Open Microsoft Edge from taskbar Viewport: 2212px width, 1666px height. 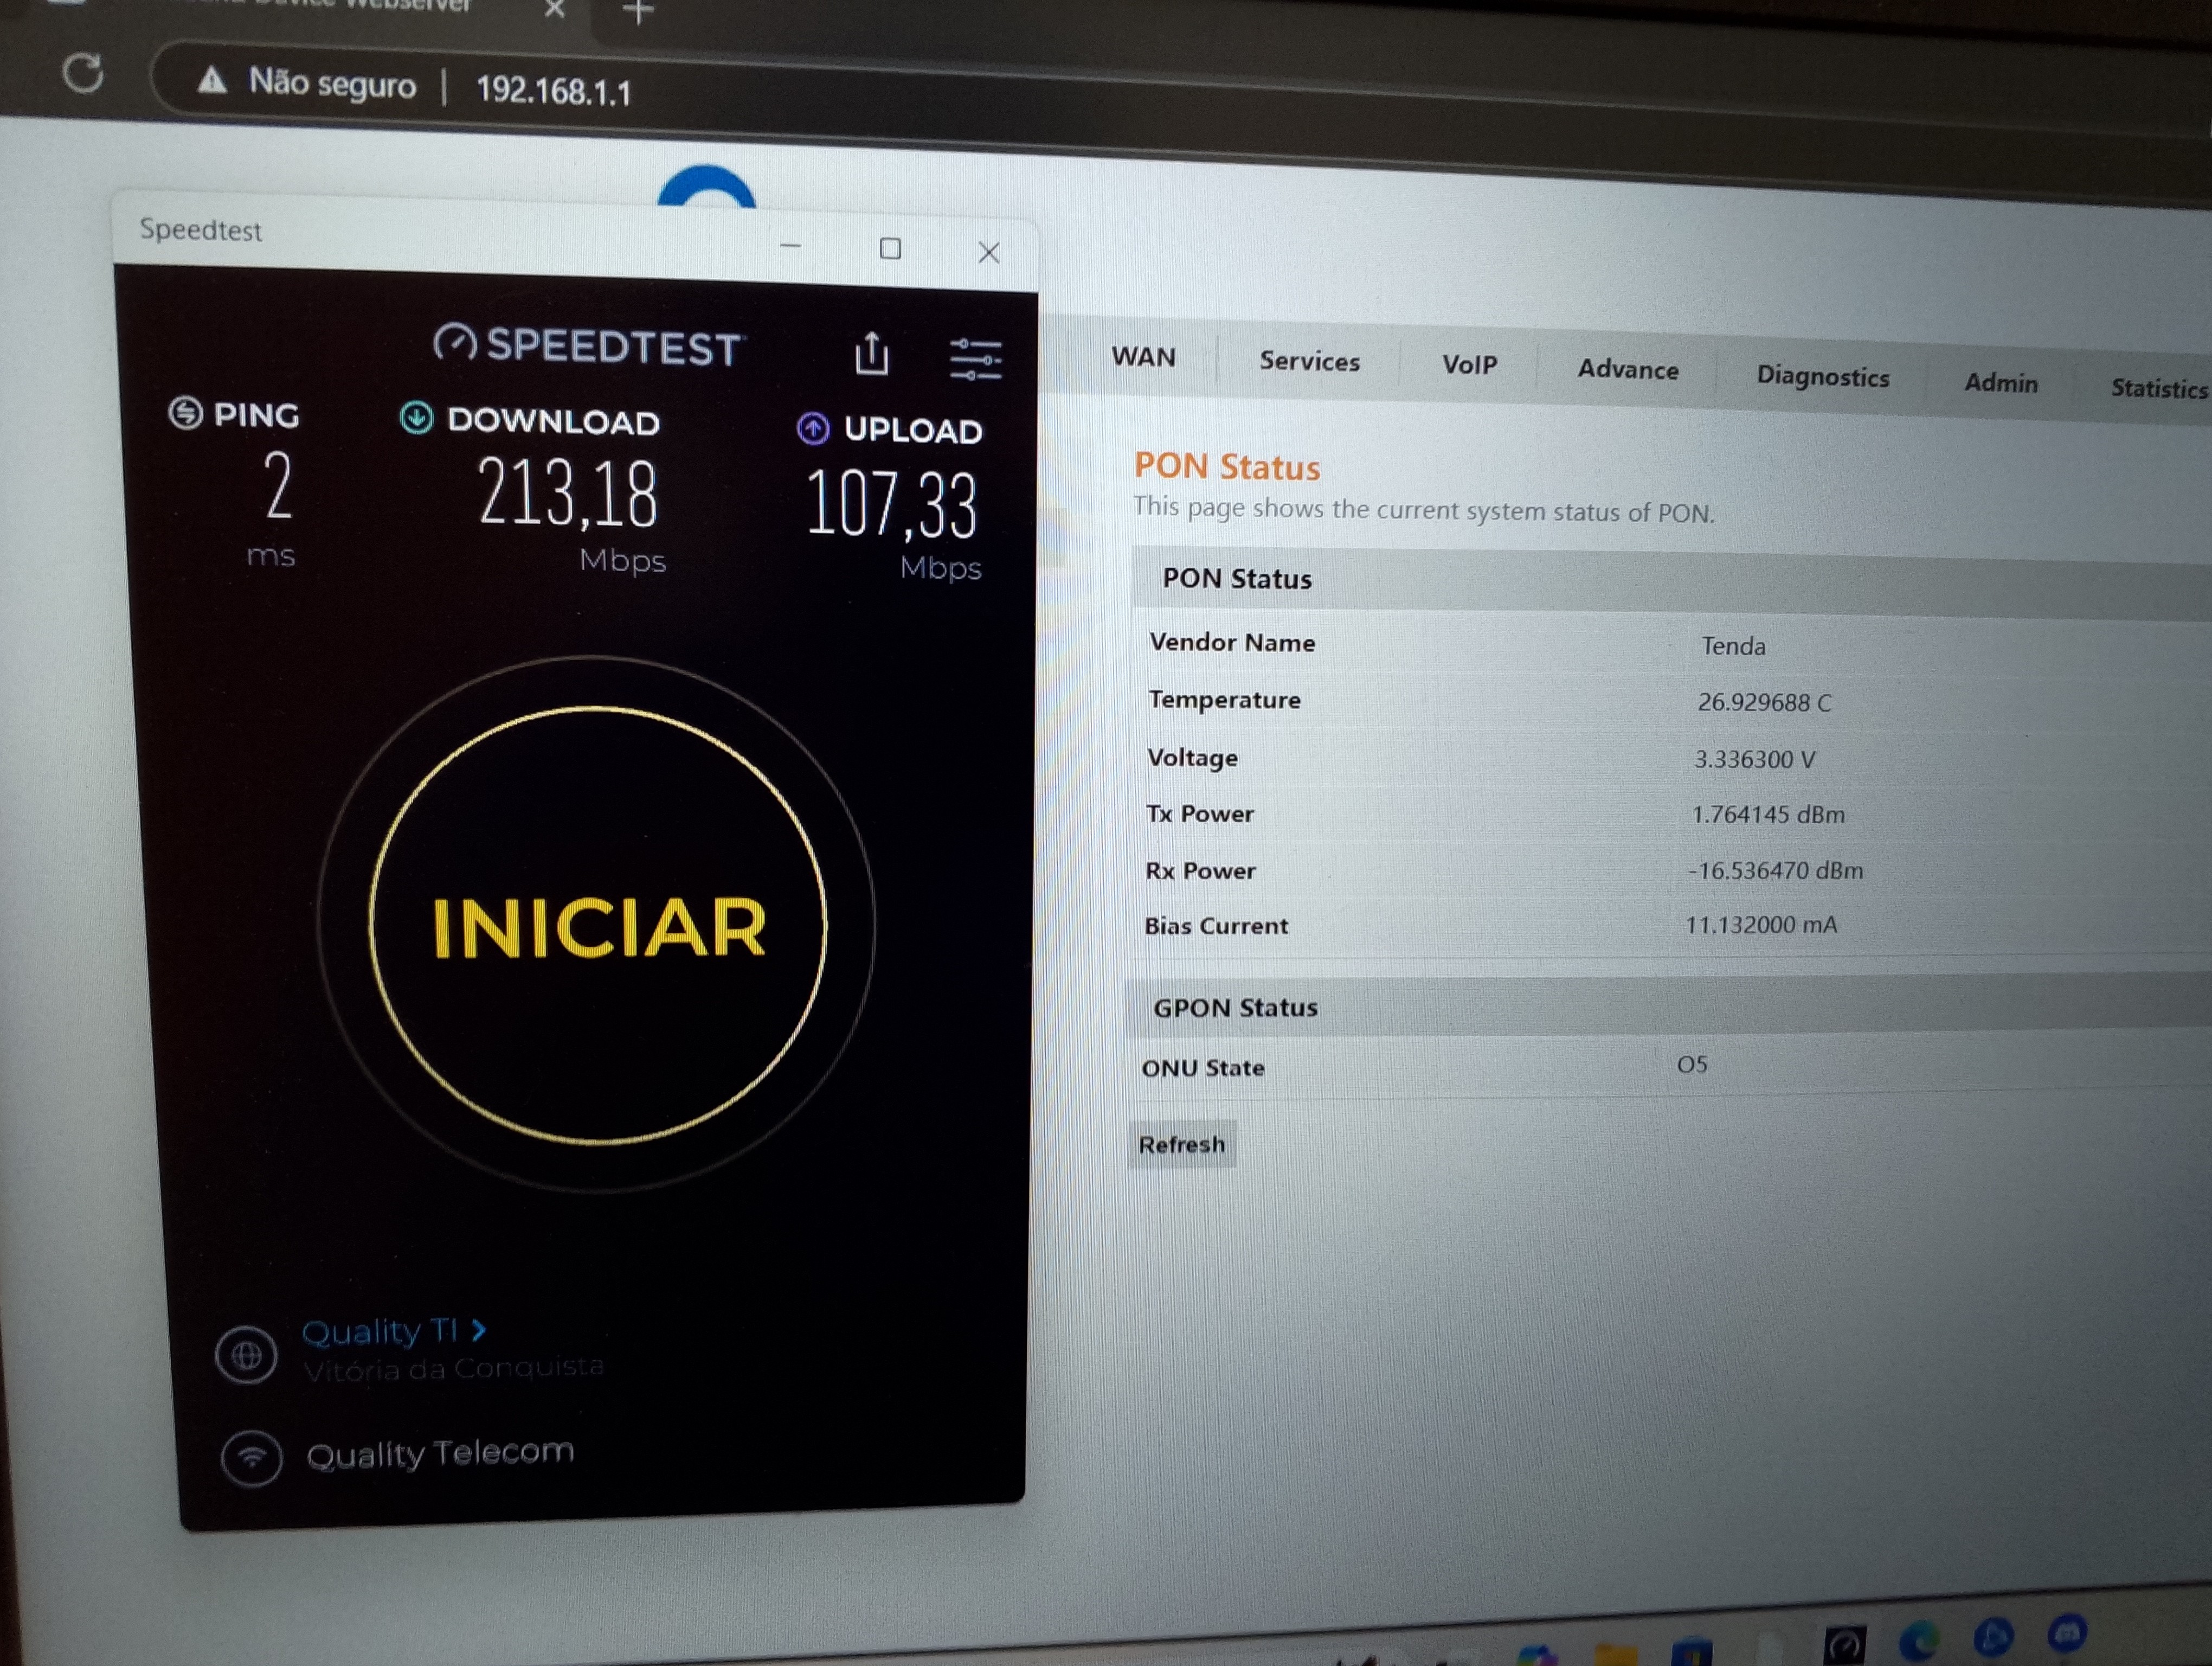1919,1642
